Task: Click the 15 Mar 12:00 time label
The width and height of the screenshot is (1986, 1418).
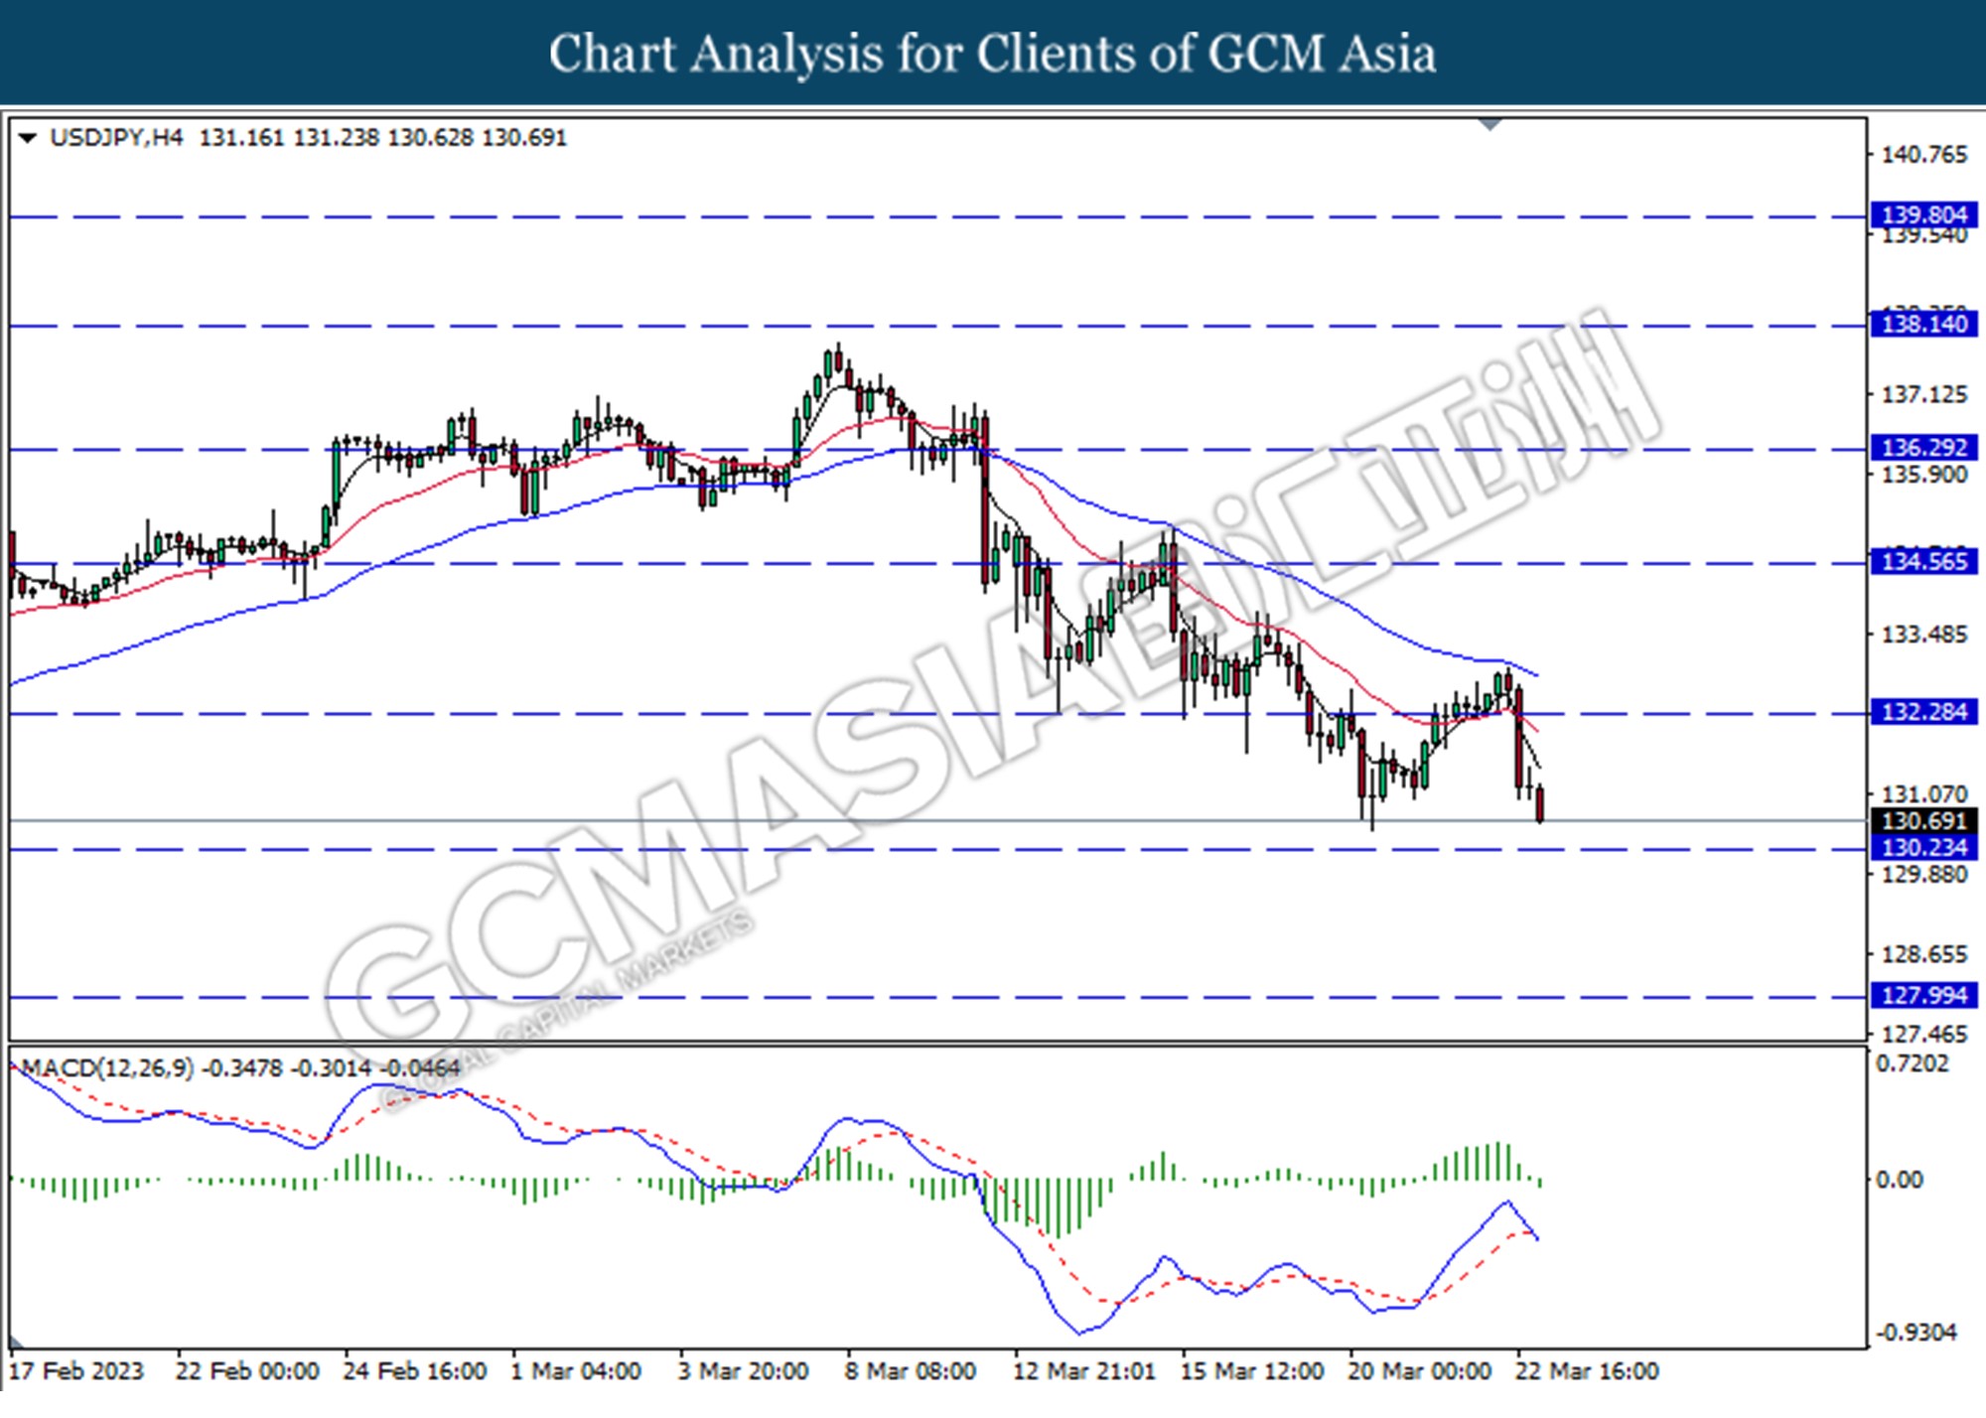Action: tap(1252, 1371)
